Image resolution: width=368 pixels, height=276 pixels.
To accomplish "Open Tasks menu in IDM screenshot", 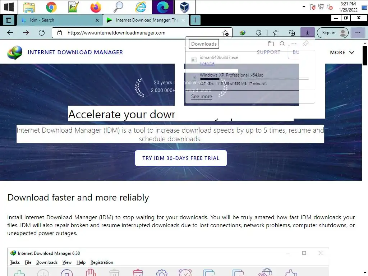I will [15, 262].
